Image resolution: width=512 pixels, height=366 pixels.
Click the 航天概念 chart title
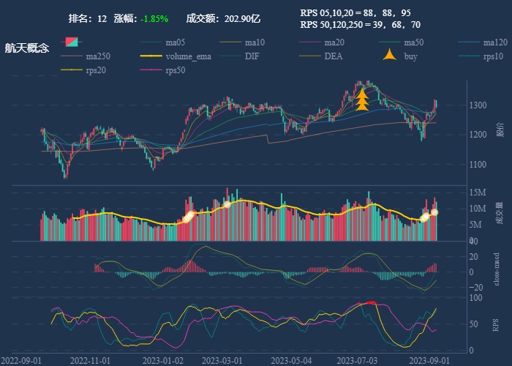(27, 48)
